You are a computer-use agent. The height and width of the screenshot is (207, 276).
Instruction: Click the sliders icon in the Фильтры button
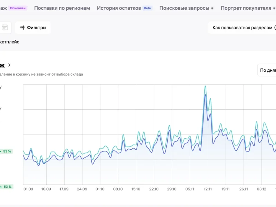coord(22,28)
